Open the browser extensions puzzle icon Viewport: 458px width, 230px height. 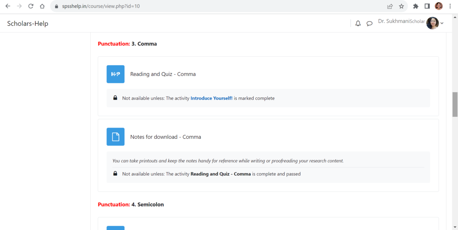(x=416, y=6)
